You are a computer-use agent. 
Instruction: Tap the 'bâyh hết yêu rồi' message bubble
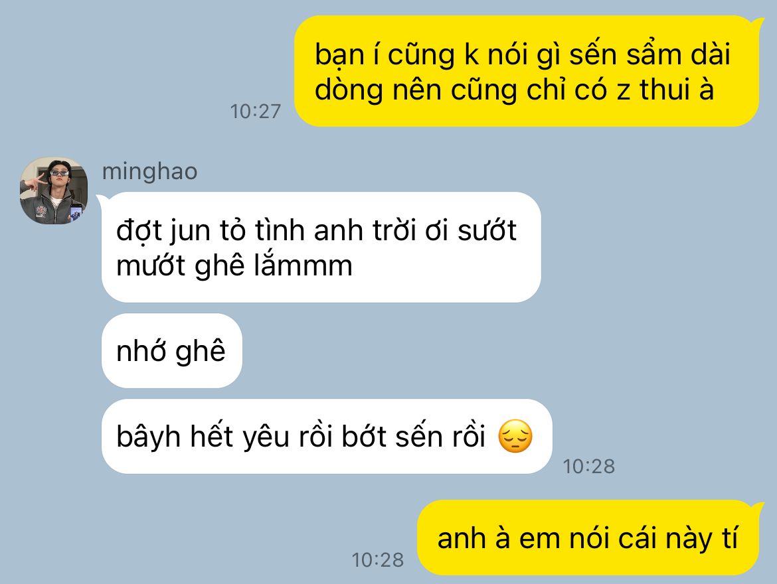click(x=327, y=437)
